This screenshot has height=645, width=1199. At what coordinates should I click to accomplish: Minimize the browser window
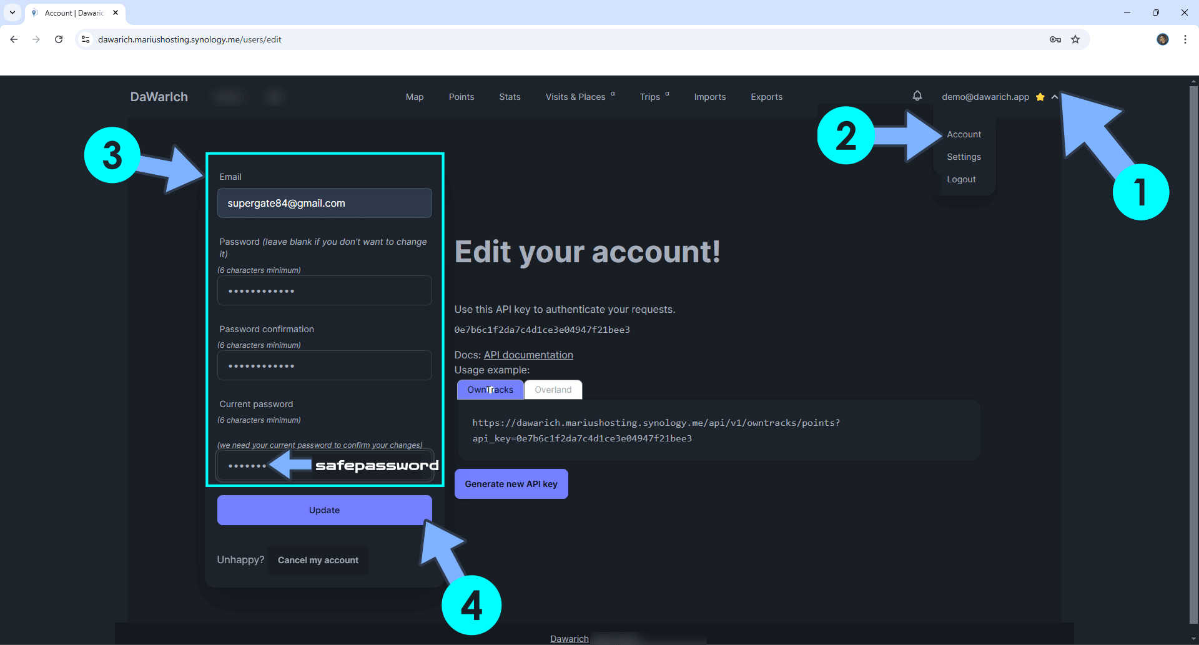click(1127, 12)
